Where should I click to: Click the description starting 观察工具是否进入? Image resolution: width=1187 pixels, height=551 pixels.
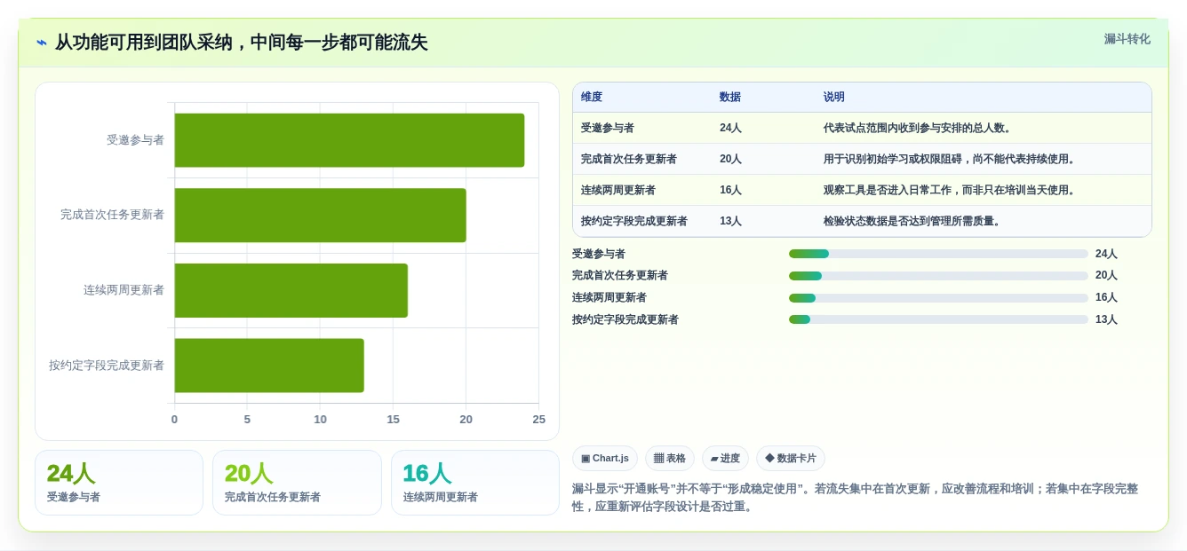click(950, 190)
